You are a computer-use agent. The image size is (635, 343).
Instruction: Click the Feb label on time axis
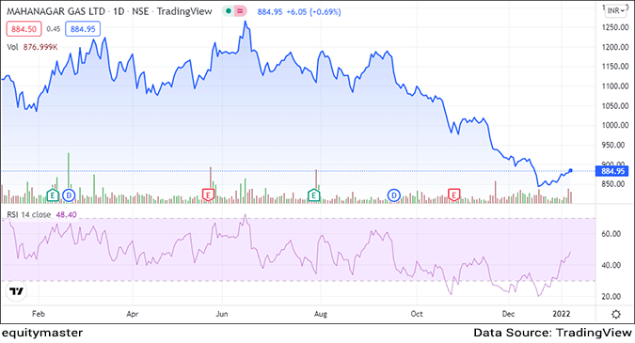38,314
